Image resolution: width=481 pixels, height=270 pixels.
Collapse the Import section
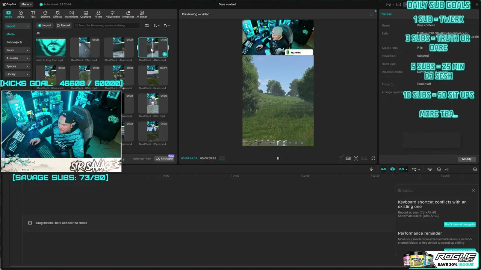(17, 26)
